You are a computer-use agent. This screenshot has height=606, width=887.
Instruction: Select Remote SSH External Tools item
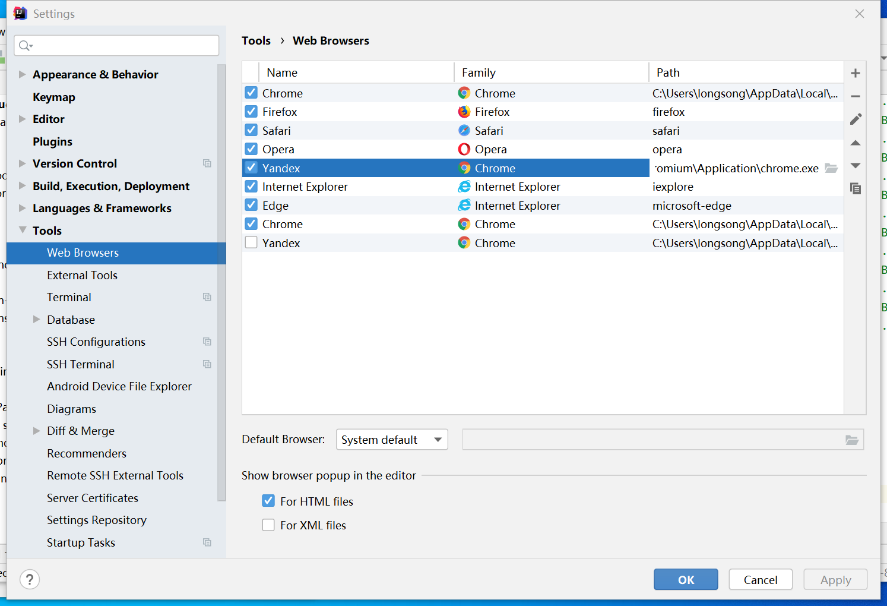pos(115,475)
